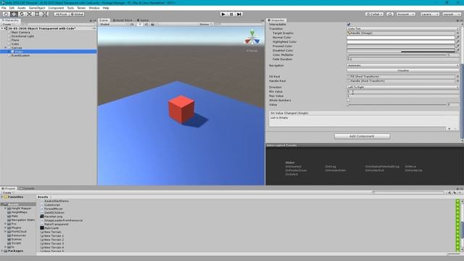The width and height of the screenshot is (464, 261).
Task: Click the eyedropper next to Disabled Color
Action: pos(457,51)
